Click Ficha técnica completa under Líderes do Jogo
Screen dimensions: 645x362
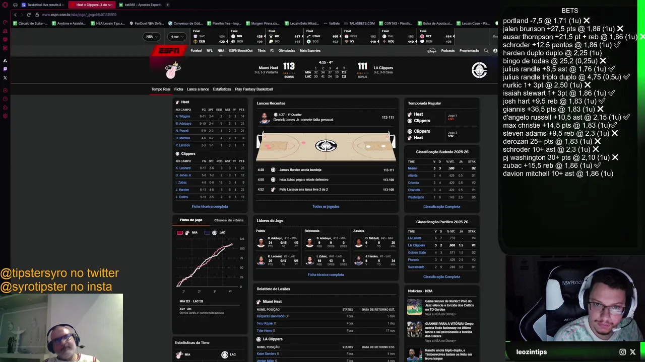pos(326,275)
